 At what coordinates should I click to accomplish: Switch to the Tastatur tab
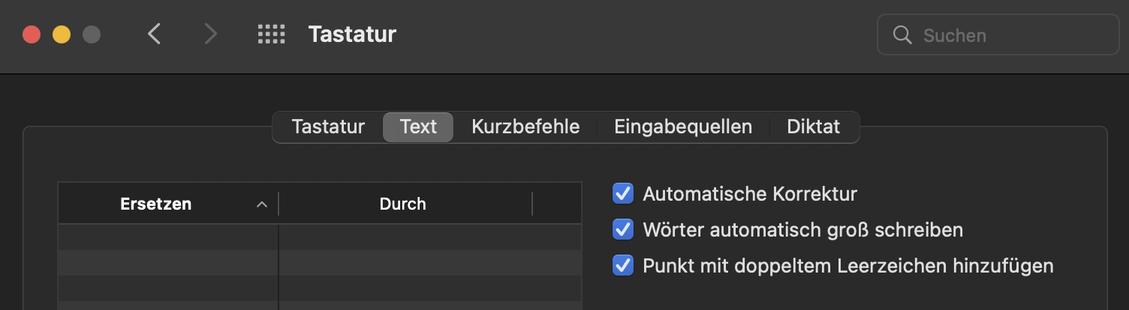[x=328, y=127]
